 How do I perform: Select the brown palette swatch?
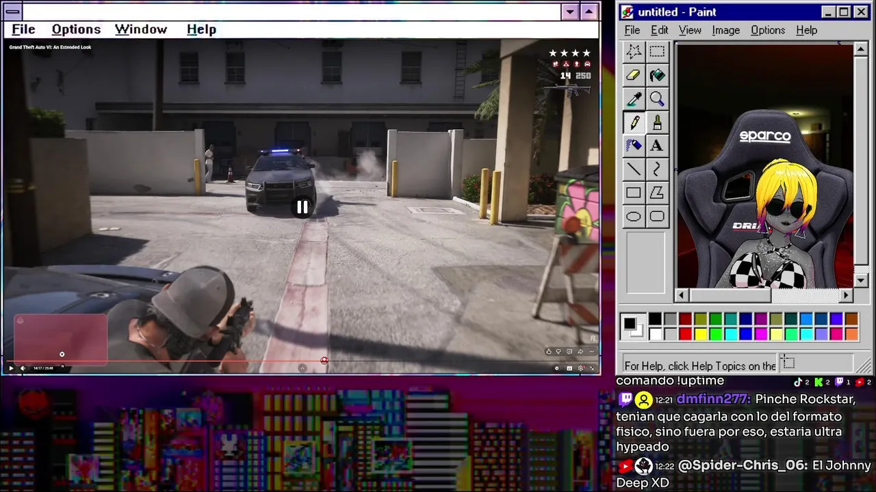pyautogui.click(x=851, y=319)
